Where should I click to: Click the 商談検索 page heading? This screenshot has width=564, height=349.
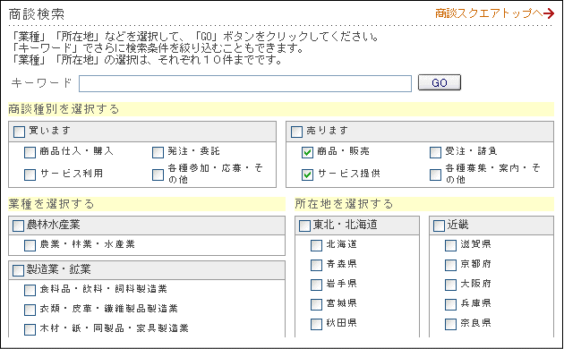37,14
